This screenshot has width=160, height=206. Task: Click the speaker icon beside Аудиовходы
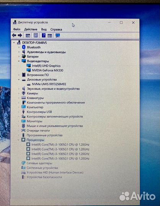pos(24,52)
